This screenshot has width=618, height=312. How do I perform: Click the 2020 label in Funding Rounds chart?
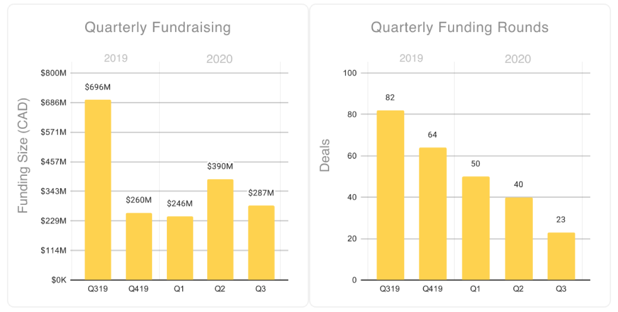point(518,59)
